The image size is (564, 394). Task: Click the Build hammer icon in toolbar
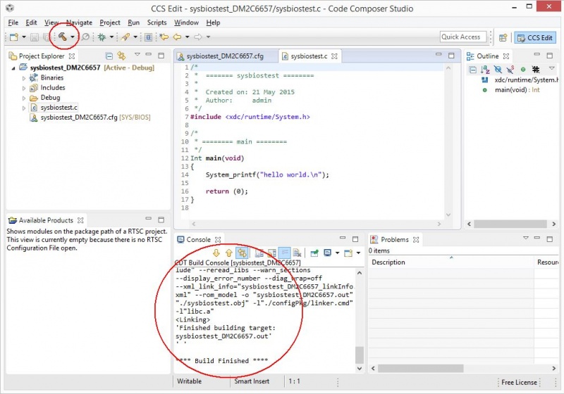coord(63,37)
